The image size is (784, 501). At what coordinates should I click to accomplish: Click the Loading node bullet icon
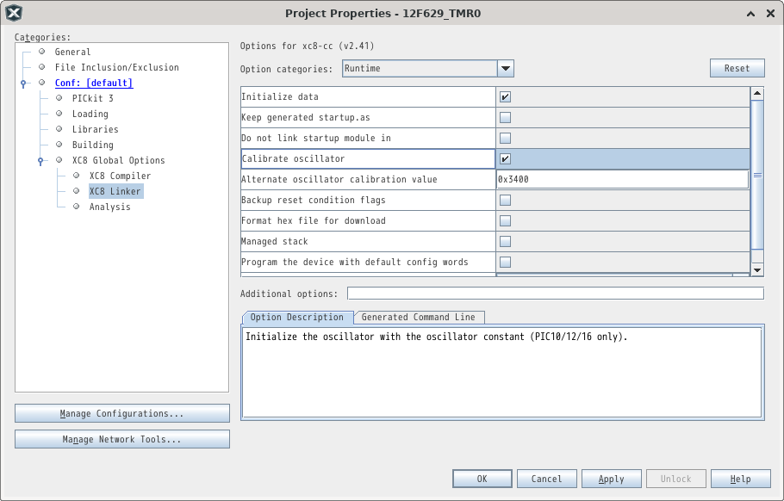tap(59, 114)
